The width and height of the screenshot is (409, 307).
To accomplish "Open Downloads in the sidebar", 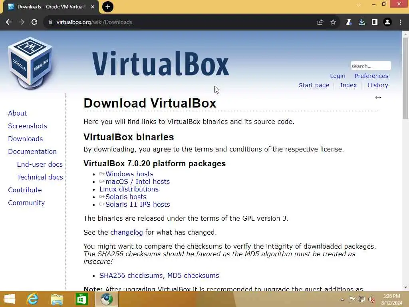I will click(x=25, y=139).
